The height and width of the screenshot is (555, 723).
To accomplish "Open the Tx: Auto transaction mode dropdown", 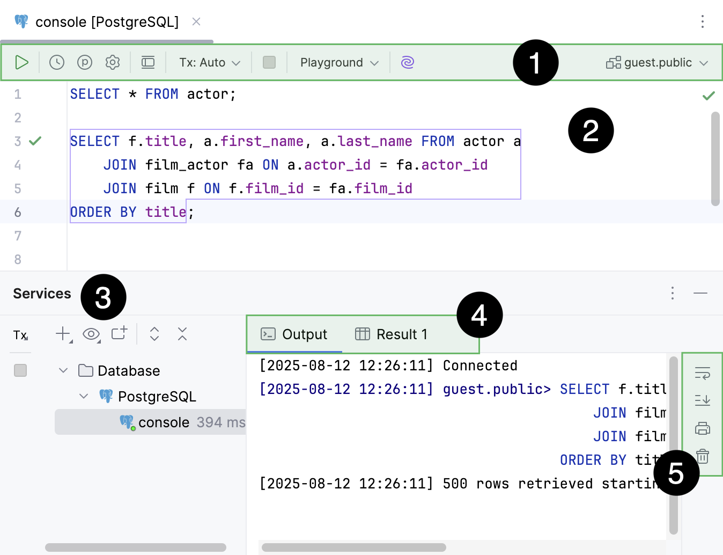I will click(208, 62).
